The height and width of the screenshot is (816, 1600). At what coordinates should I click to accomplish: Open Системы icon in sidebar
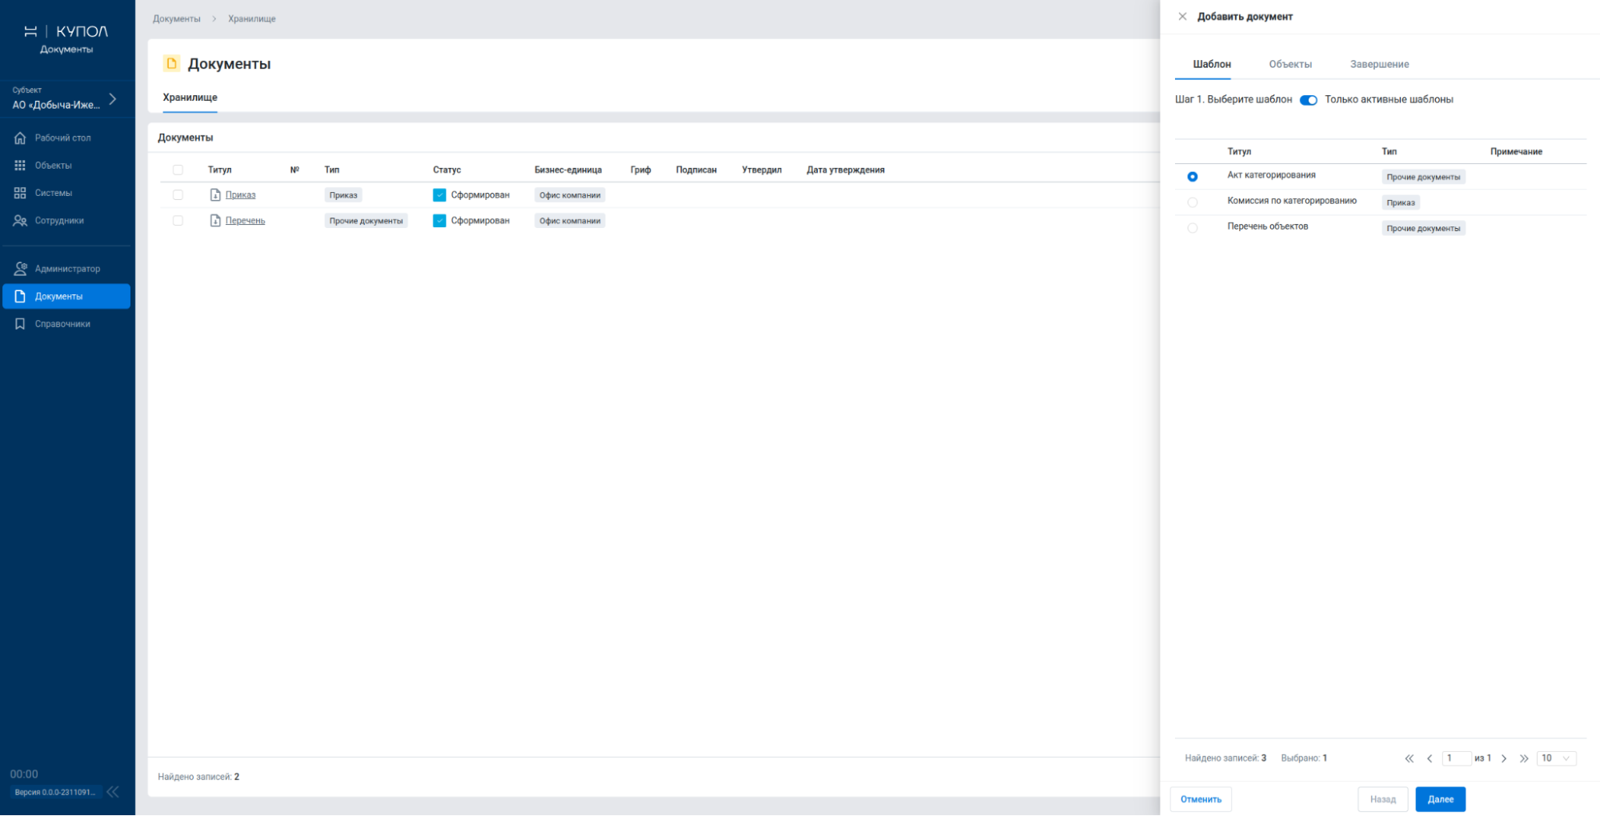(x=20, y=193)
